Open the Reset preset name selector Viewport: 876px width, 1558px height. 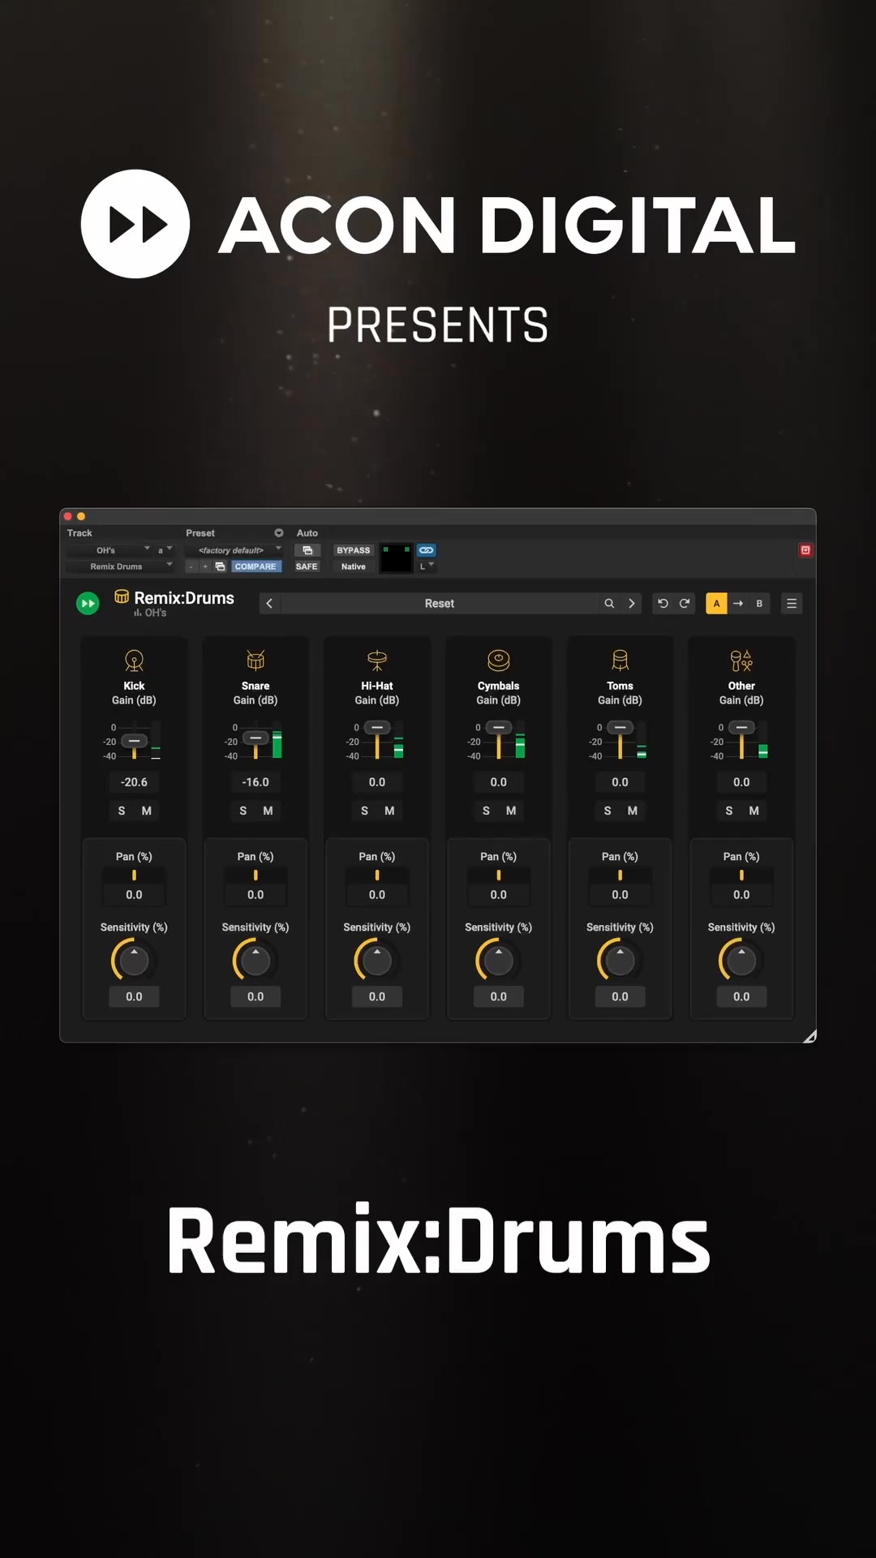pos(440,603)
